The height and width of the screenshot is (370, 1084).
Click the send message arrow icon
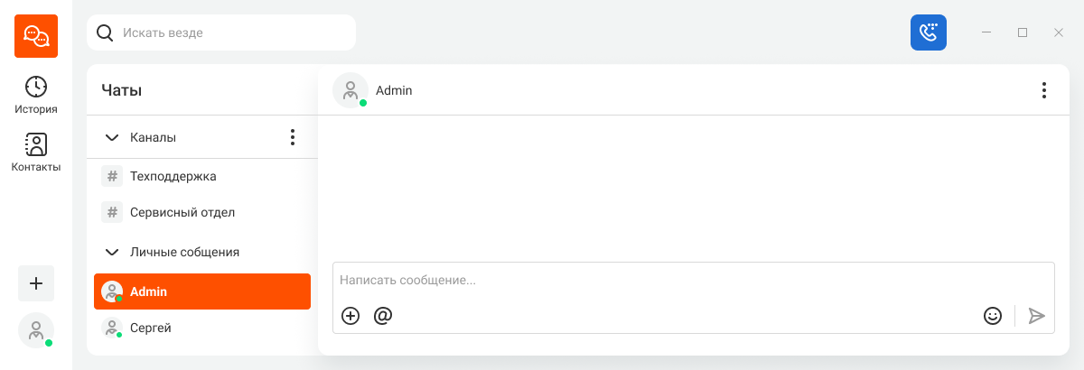click(1037, 316)
